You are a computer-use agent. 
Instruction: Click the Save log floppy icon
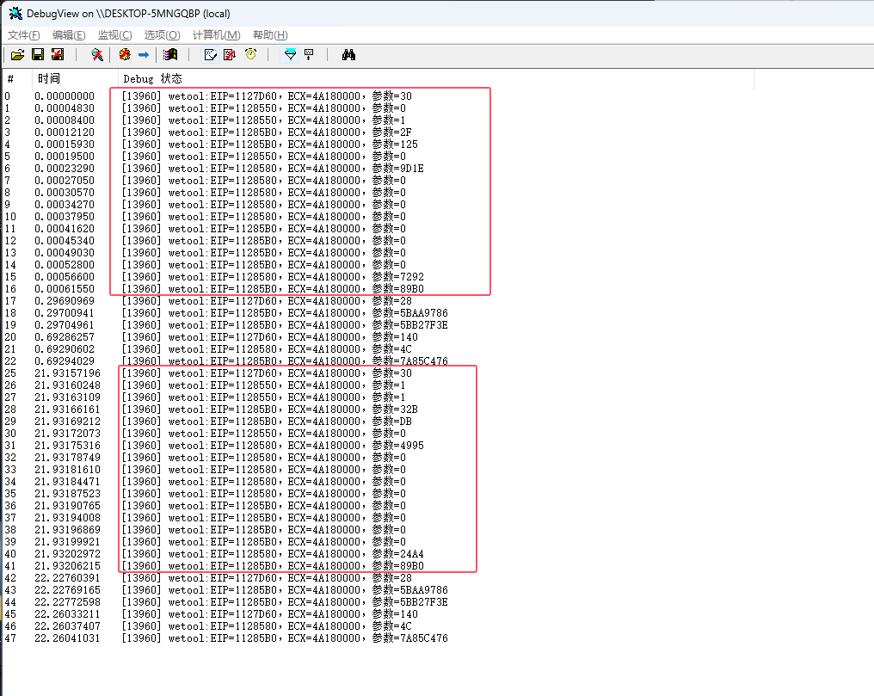[x=38, y=54]
